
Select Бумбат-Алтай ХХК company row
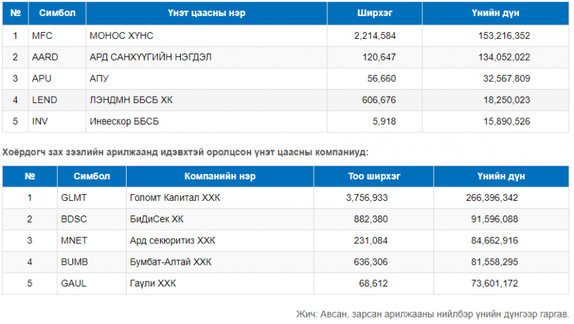pos(285,262)
